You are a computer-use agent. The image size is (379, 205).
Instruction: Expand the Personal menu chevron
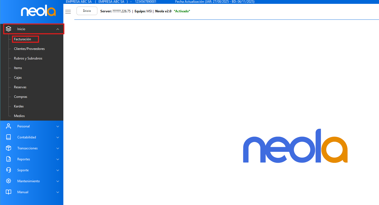tap(58, 126)
